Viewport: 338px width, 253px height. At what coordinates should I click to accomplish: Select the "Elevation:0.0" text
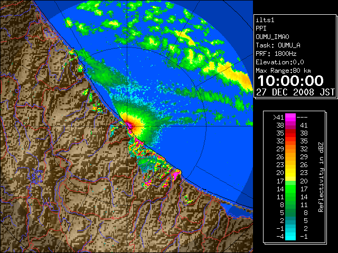pos(280,62)
